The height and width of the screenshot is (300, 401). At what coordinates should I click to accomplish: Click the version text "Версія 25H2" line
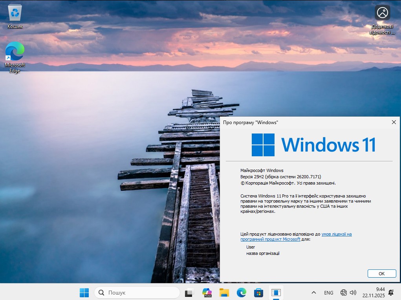[x=280, y=177]
